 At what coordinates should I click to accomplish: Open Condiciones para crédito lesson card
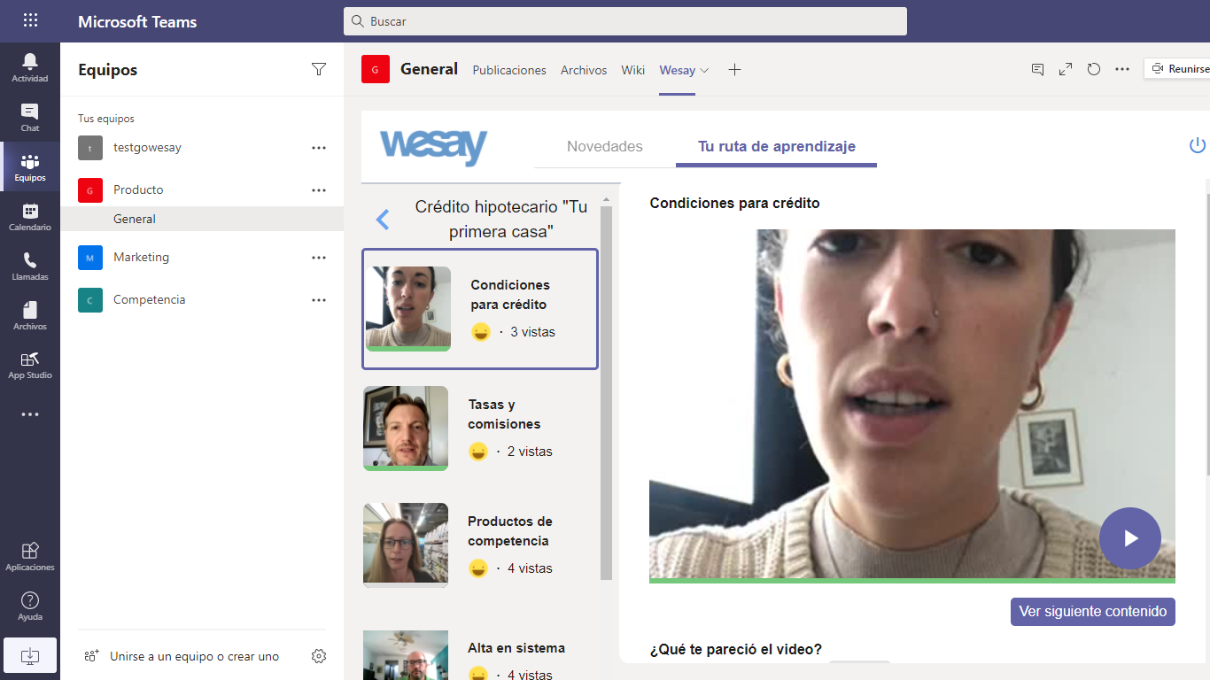pos(480,309)
